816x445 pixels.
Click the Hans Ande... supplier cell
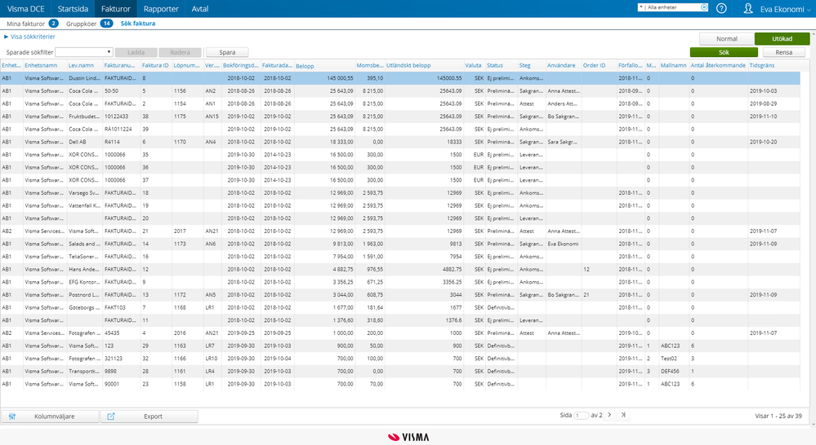pyautogui.click(x=84, y=269)
